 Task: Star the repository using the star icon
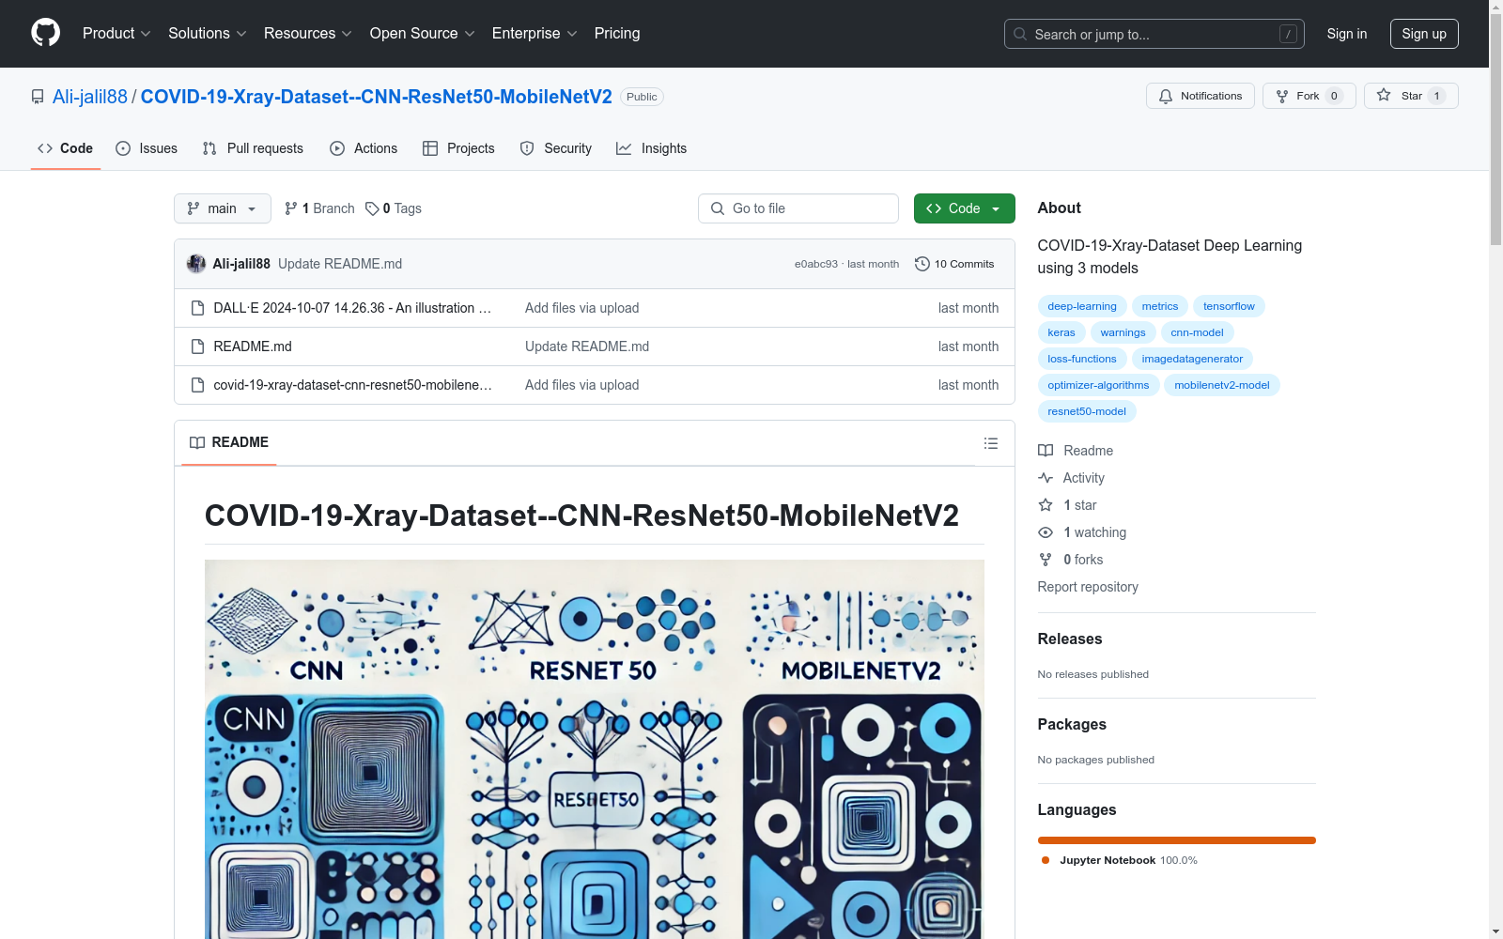pos(1384,96)
